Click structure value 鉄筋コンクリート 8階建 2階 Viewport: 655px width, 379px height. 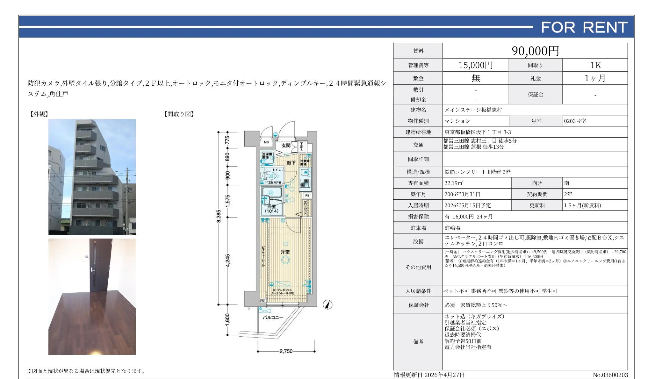(478, 172)
